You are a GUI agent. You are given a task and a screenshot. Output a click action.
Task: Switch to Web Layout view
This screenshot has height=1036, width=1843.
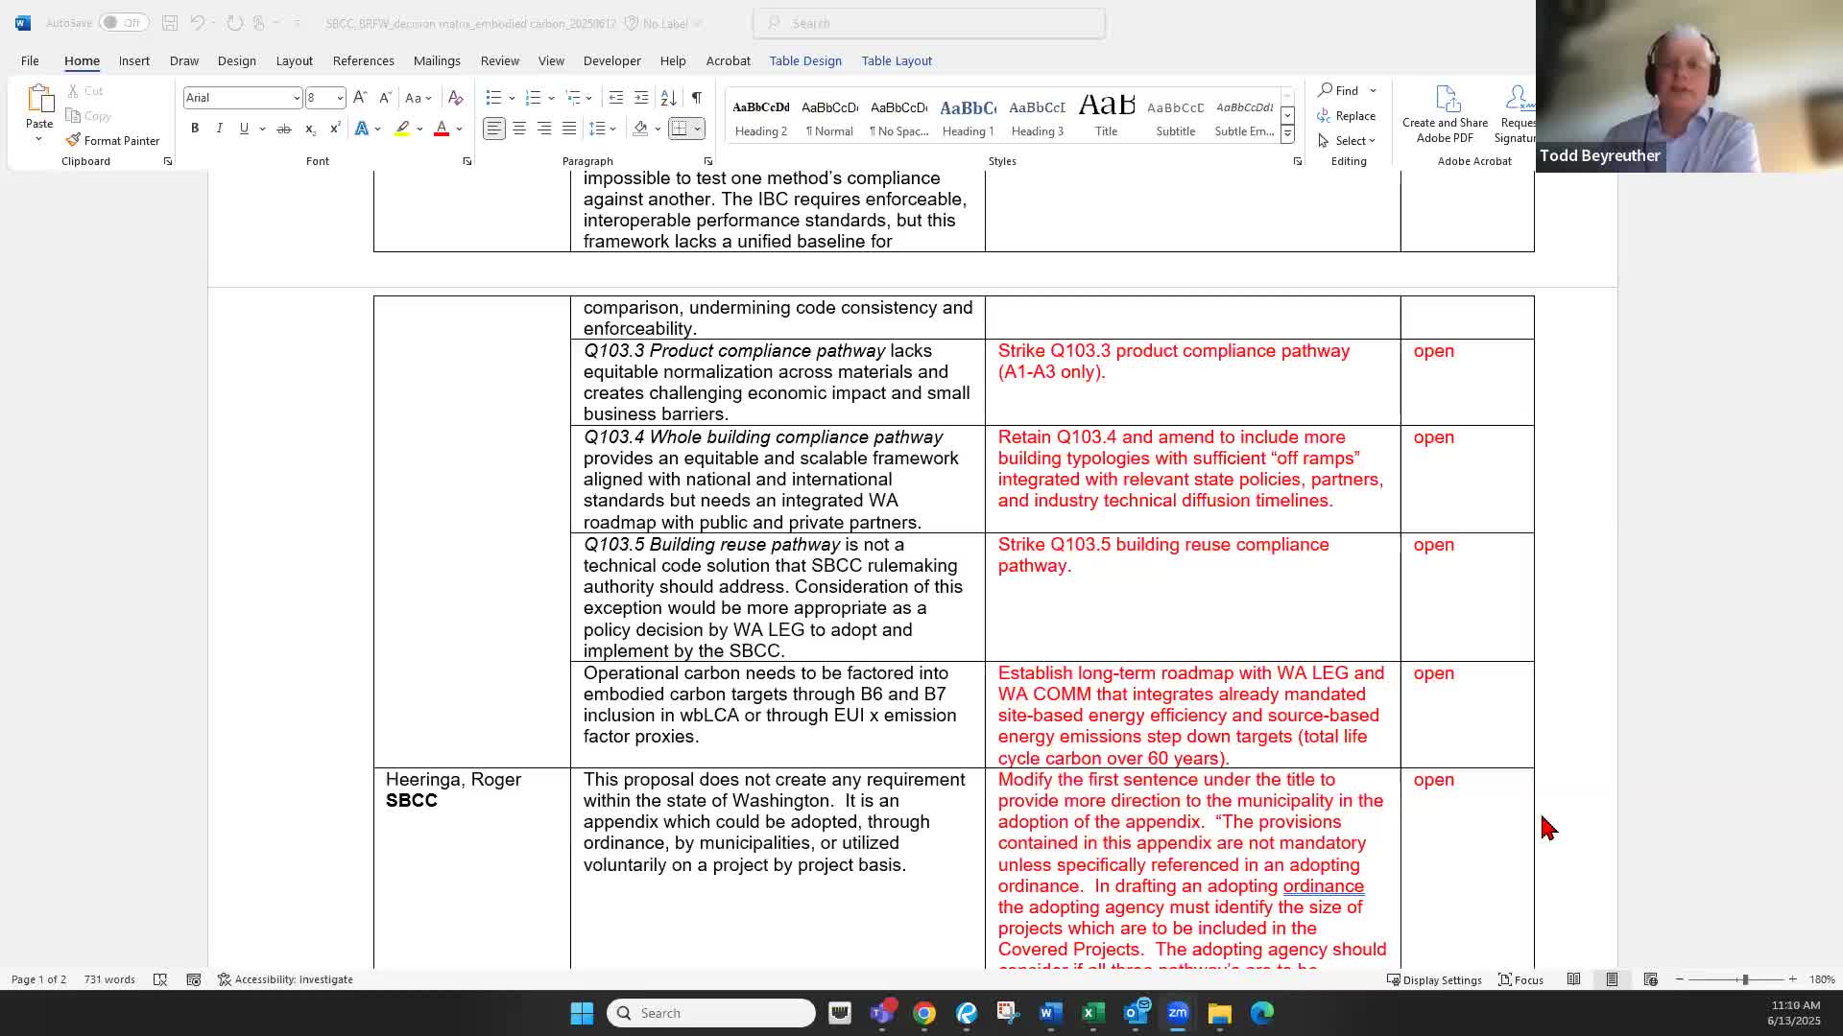tap(1650, 979)
